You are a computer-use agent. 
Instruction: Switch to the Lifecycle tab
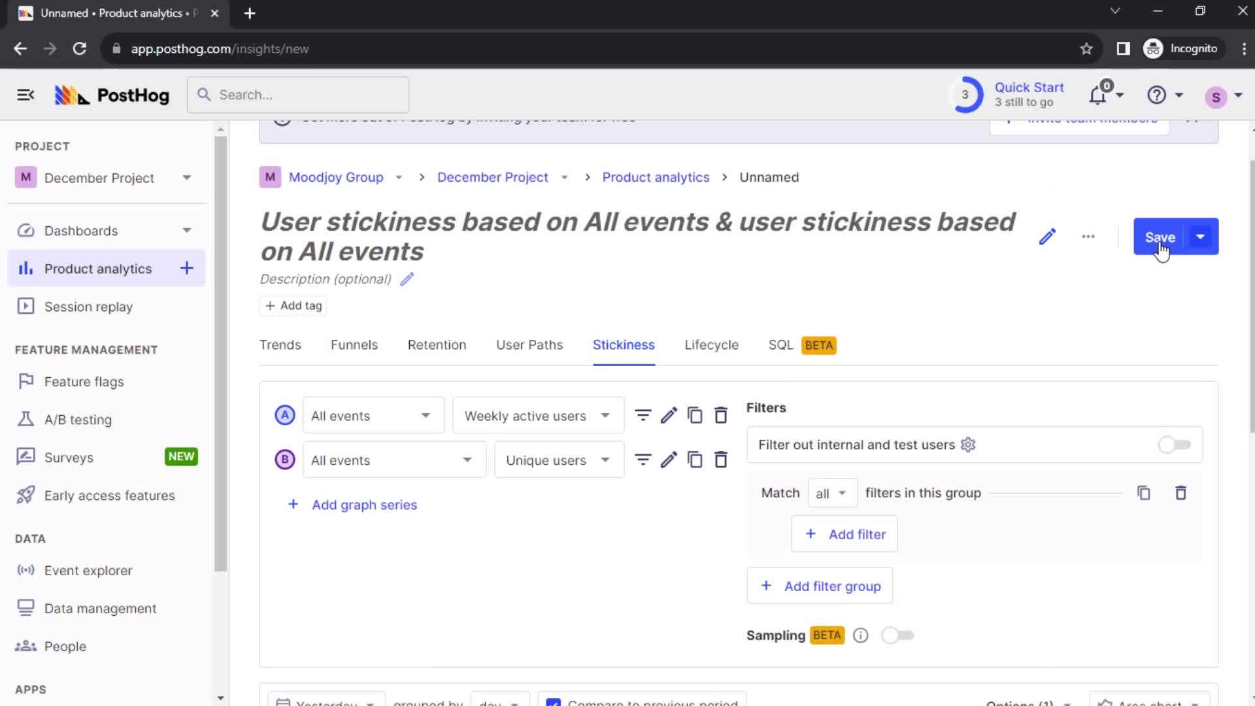pos(711,345)
